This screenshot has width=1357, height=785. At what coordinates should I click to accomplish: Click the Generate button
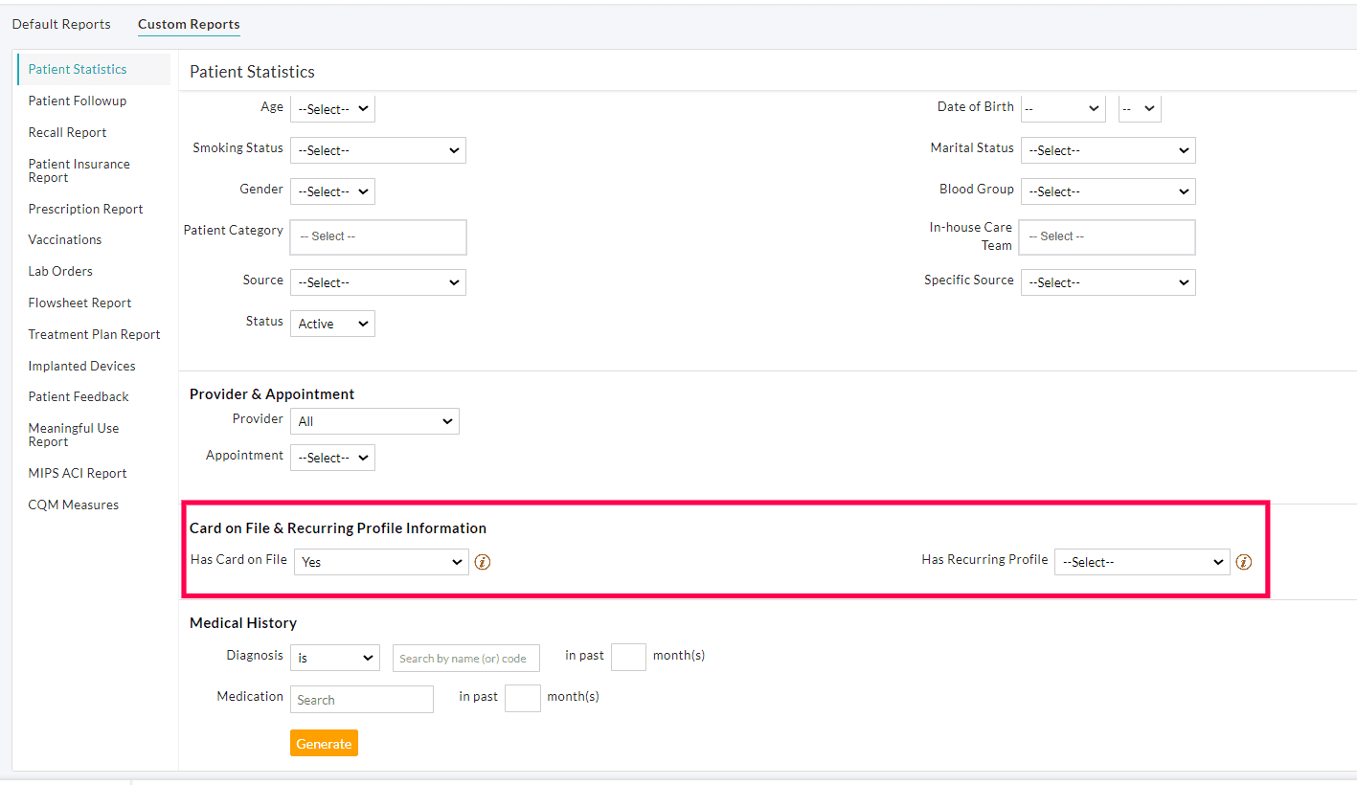coord(324,743)
